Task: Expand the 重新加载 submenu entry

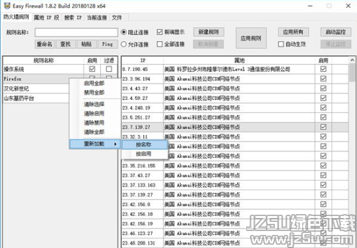Action: (95, 144)
